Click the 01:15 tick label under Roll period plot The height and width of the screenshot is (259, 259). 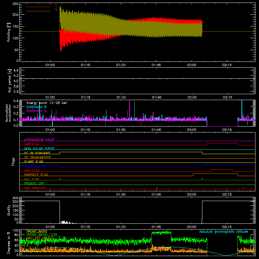[x=85, y=97]
